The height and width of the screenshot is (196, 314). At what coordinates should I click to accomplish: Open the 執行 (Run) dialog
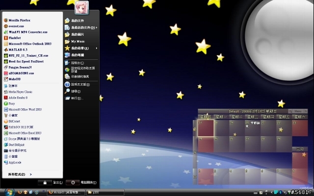[74, 98]
